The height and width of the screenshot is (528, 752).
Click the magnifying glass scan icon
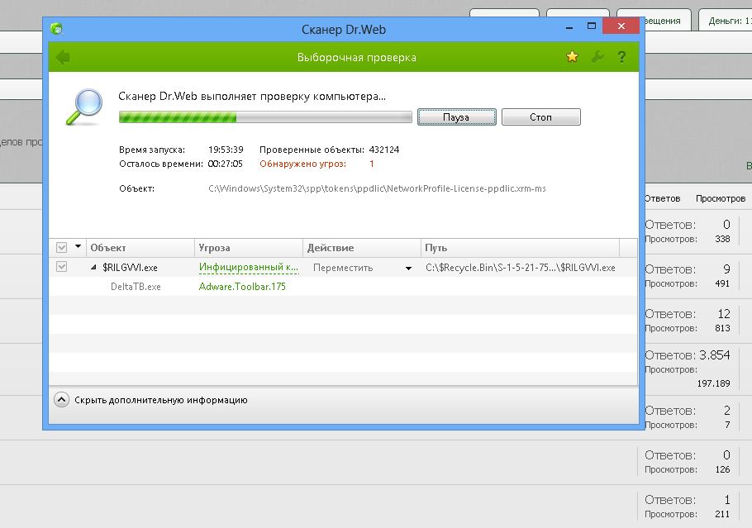(84, 107)
